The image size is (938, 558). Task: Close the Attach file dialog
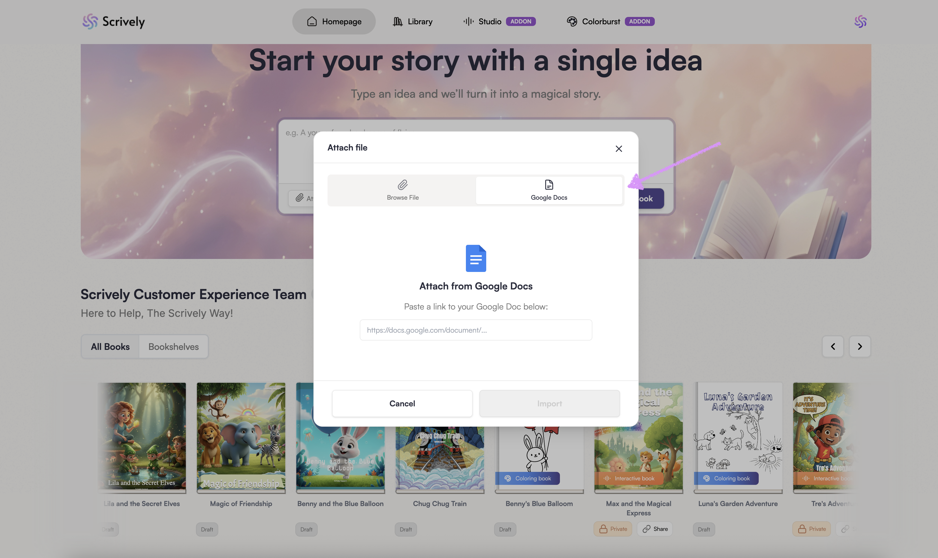(x=618, y=149)
